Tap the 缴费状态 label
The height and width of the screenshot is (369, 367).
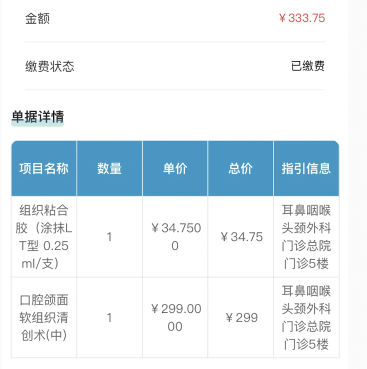point(49,66)
